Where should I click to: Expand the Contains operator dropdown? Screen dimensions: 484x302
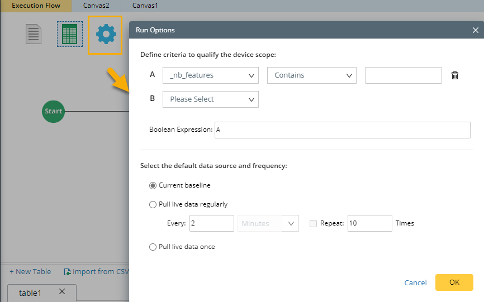(312, 75)
